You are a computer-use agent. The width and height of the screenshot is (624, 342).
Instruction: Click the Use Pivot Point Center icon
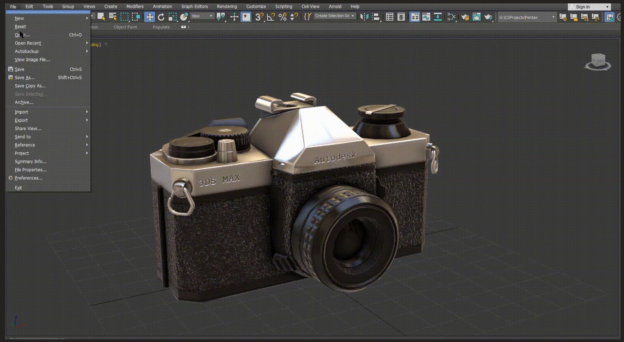click(x=221, y=17)
